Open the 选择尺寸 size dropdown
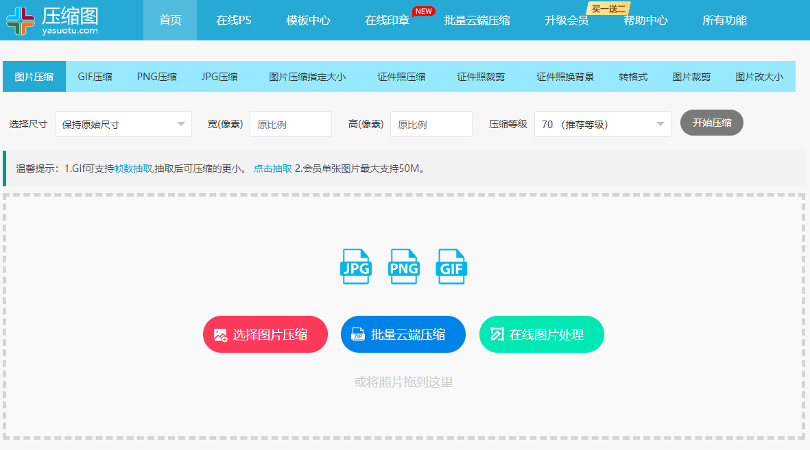The height and width of the screenshot is (450, 810). (x=123, y=124)
